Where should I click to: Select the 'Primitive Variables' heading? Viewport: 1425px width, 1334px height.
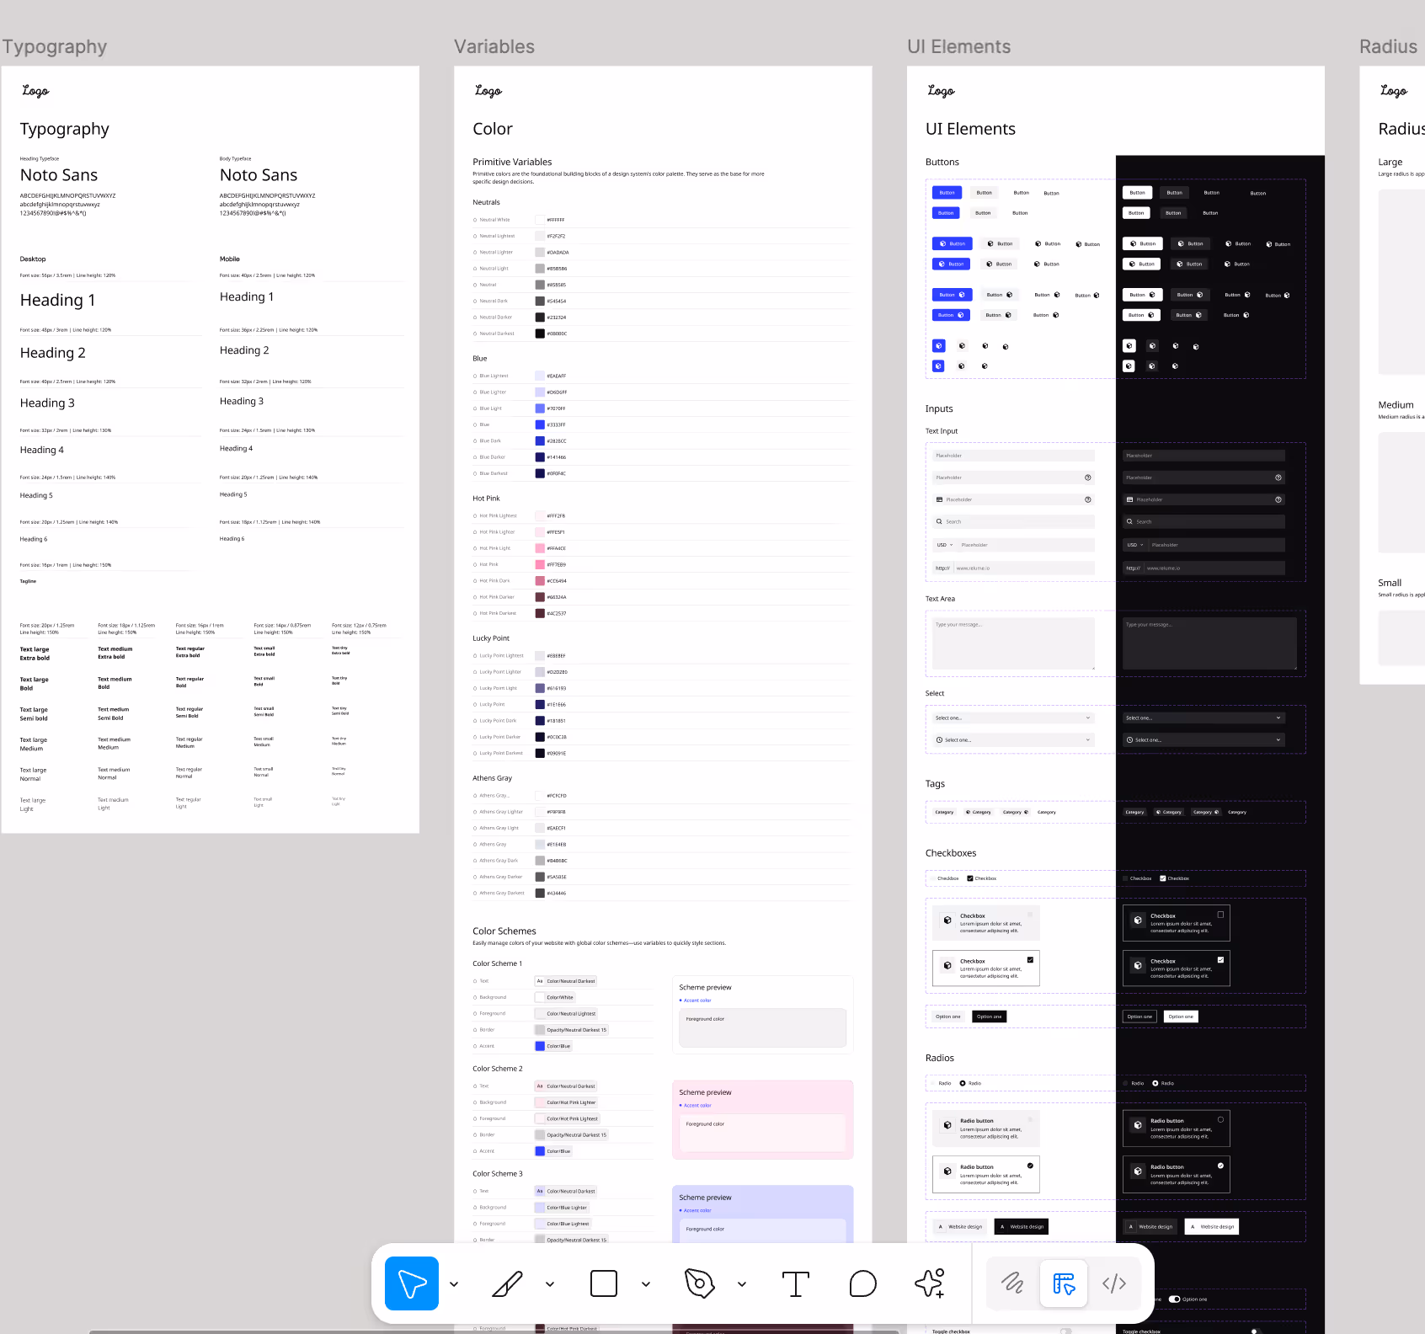512,162
